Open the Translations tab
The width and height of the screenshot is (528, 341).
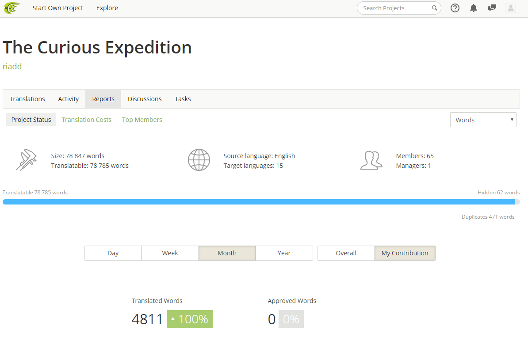pos(27,99)
